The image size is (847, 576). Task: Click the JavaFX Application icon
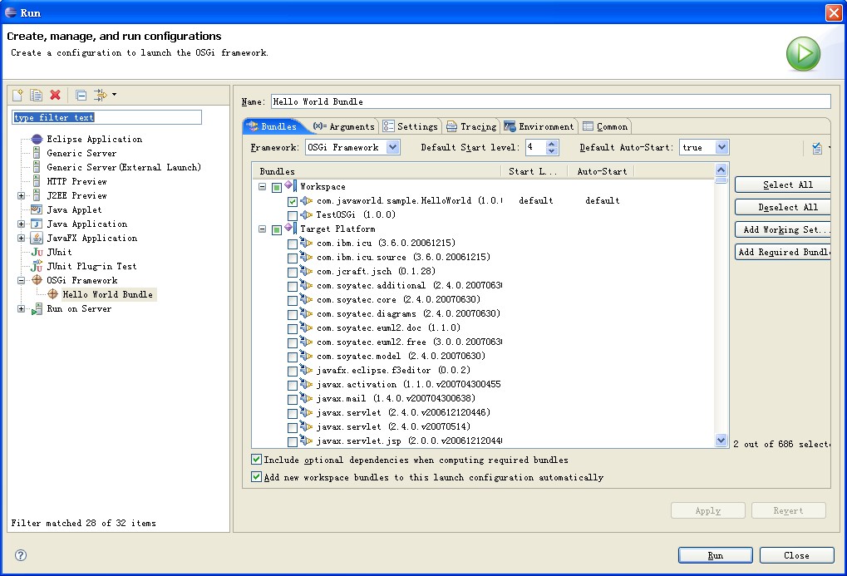37,238
